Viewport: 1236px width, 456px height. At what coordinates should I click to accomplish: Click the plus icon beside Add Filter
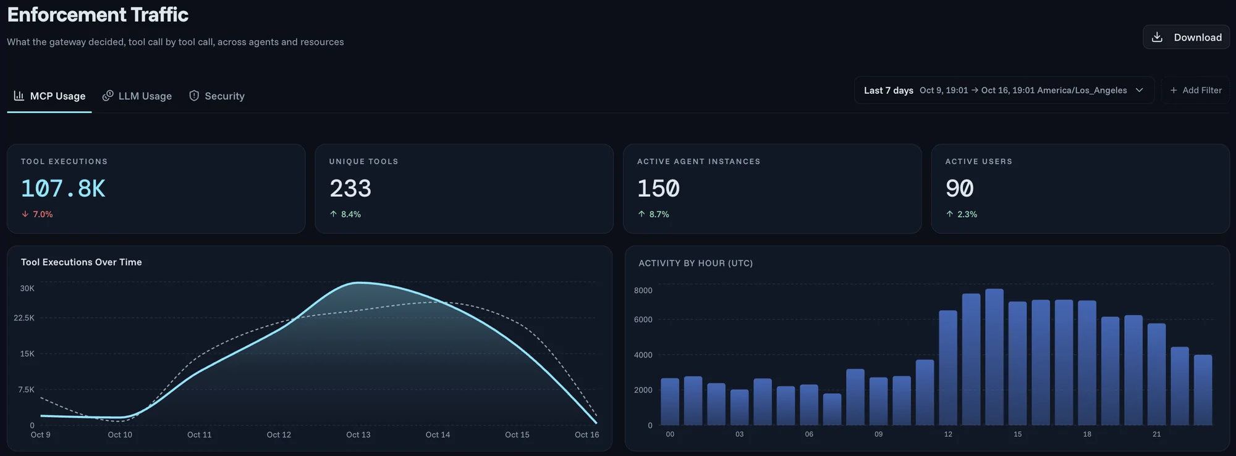[x=1174, y=90]
